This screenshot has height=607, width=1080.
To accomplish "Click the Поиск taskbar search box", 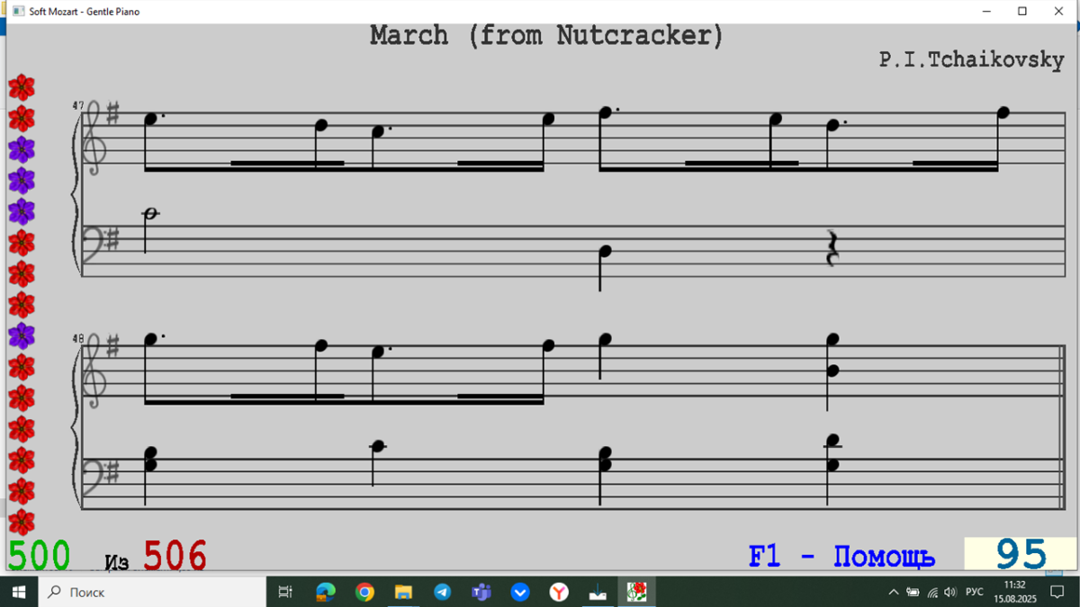I will coord(153,592).
